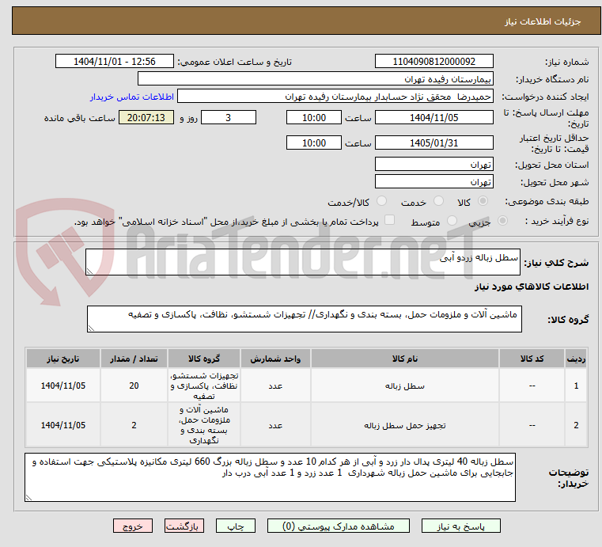Click the گروه کالا column header
The width and height of the screenshot is (602, 547).
(204, 359)
